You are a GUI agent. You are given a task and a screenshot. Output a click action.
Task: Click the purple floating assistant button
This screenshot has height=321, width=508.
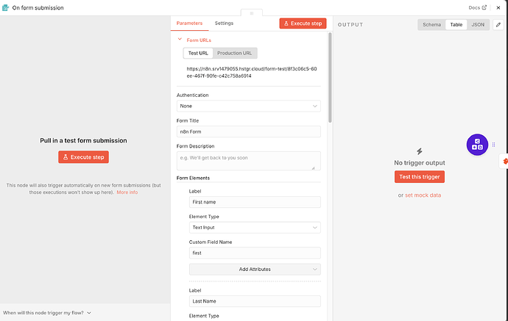coord(477,145)
